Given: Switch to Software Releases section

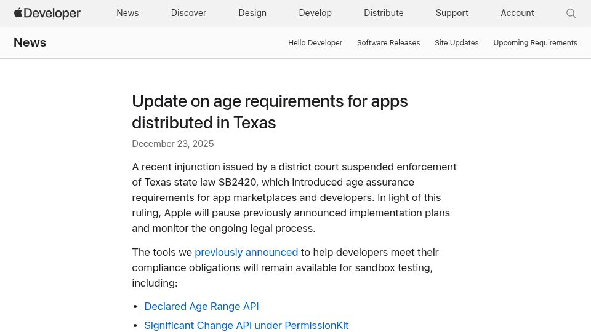Looking at the screenshot, I should [x=388, y=43].
